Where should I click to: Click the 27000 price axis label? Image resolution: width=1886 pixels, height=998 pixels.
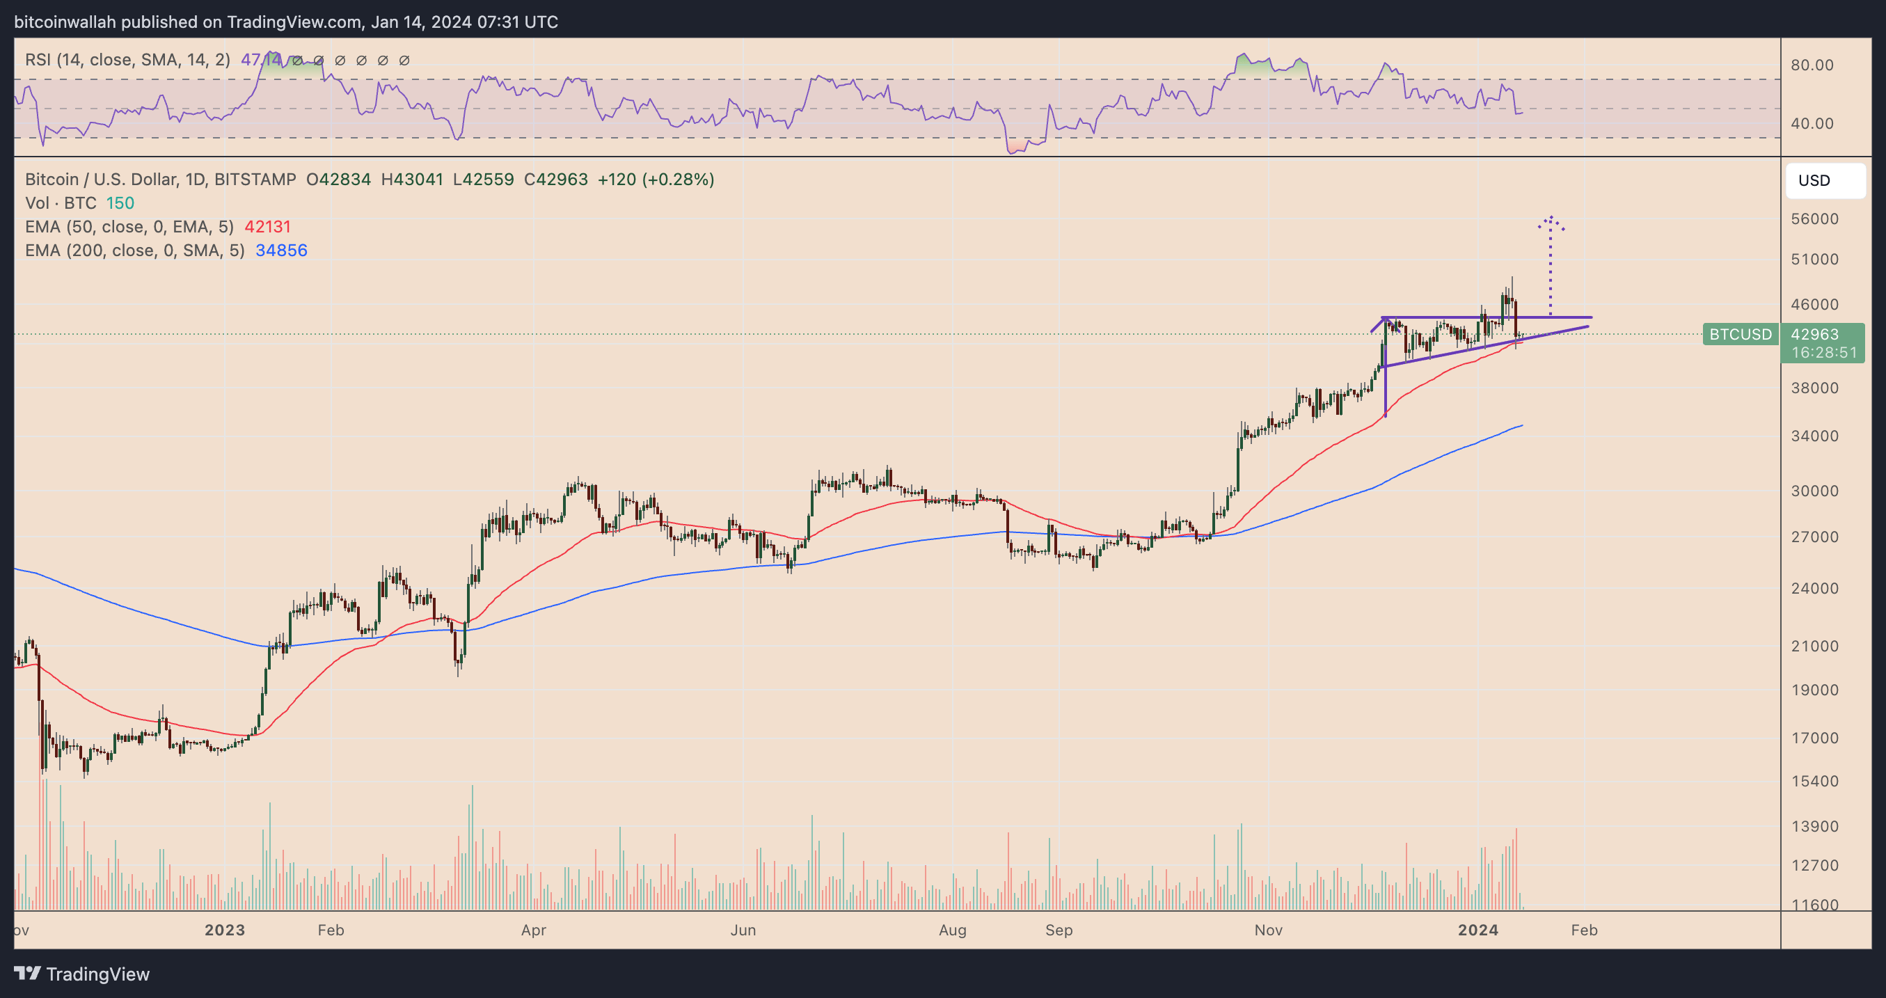point(1814,537)
